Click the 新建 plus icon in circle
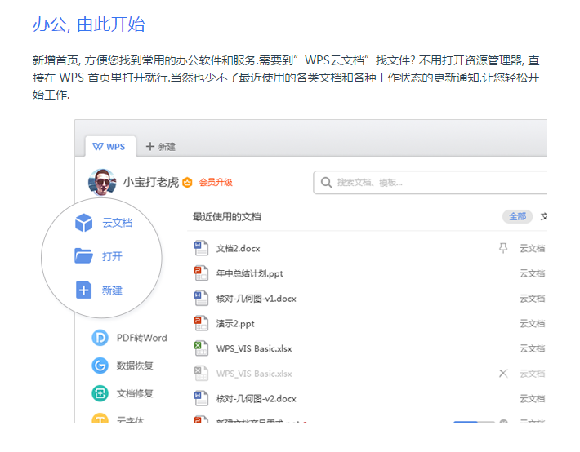 tap(83, 290)
